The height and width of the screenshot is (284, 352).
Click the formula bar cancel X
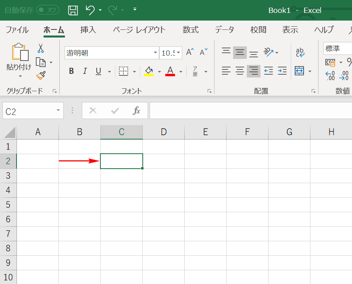93,111
